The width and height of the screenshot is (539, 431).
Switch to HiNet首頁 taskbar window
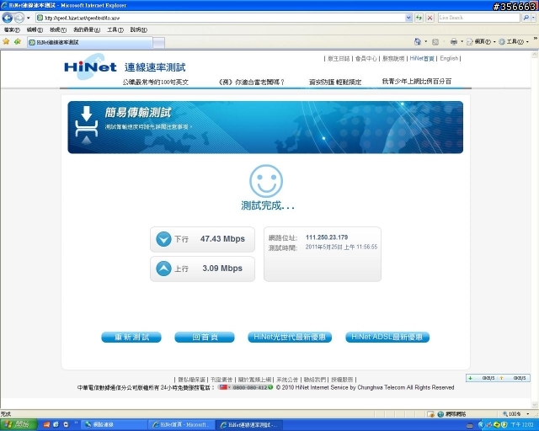click(182, 425)
